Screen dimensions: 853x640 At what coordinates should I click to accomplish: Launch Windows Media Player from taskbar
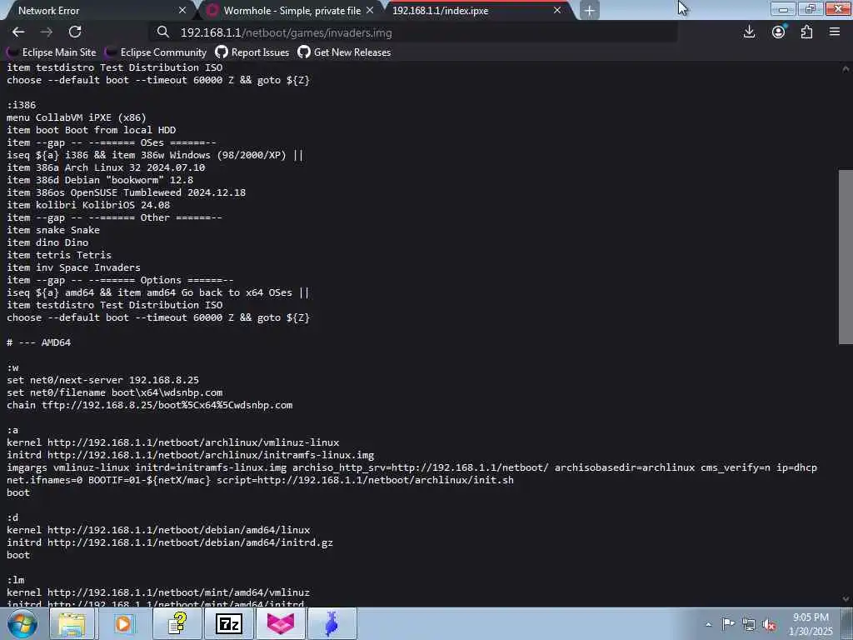pos(123,623)
